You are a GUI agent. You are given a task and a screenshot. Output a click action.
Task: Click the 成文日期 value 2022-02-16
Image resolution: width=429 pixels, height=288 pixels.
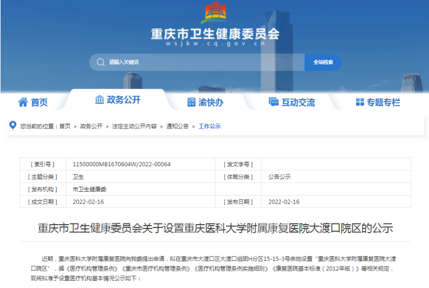pos(88,202)
